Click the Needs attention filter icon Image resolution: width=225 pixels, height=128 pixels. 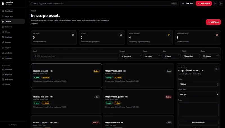pyautogui.click(x=169, y=35)
